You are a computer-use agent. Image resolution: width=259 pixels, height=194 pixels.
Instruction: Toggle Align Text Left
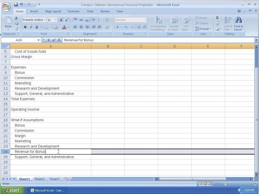point(75,27)
